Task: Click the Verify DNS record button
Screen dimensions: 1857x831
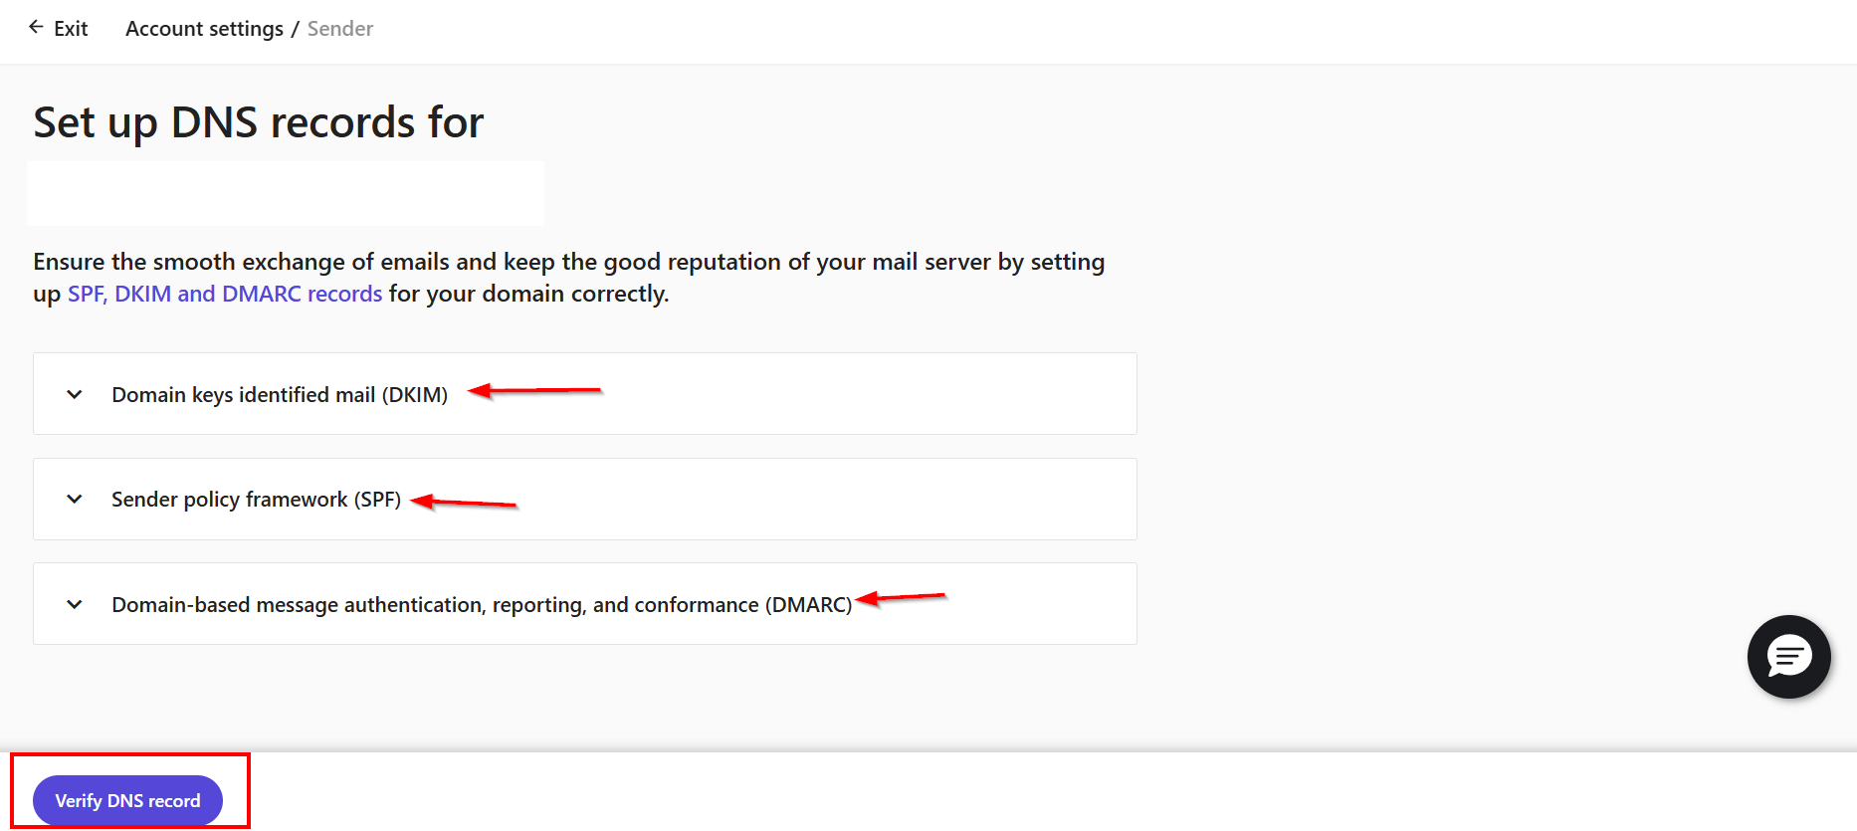Action: click(x=127, y=800)
